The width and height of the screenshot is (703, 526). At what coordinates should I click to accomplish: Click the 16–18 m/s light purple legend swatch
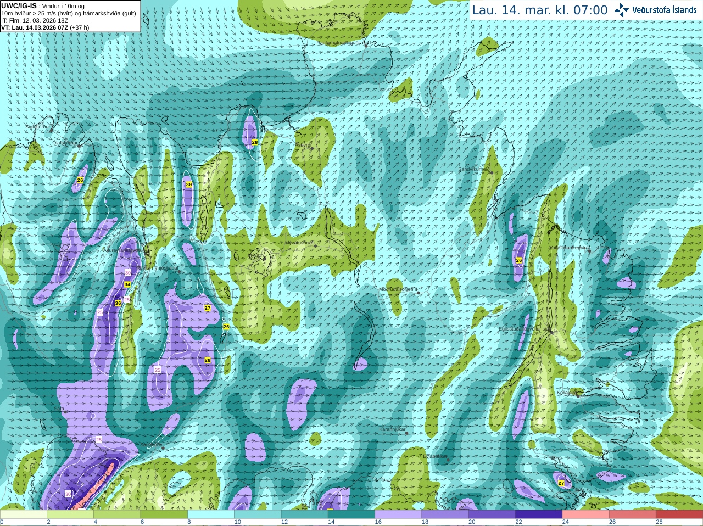click(398, 514)
